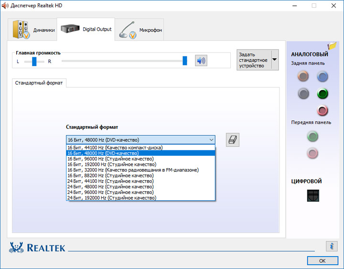Click the speakers icon on Динамики tab

21,30
